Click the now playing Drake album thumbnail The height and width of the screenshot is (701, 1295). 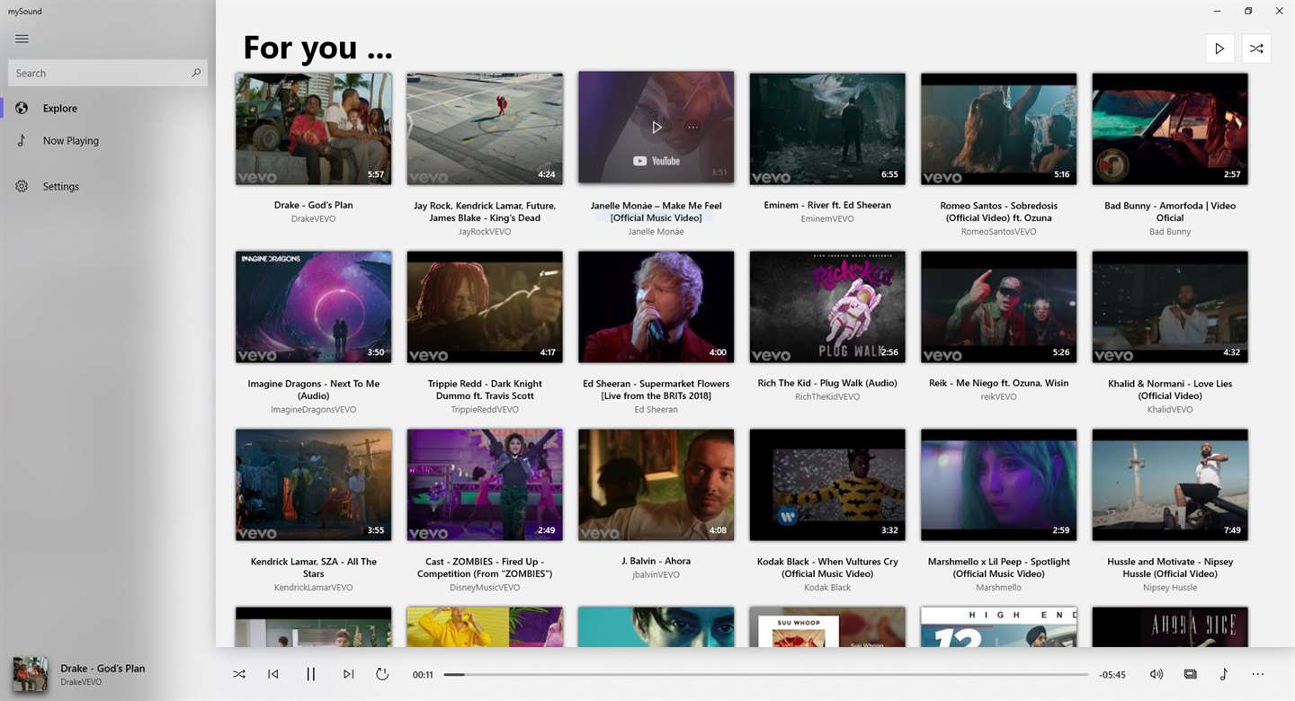pos(30,674)
